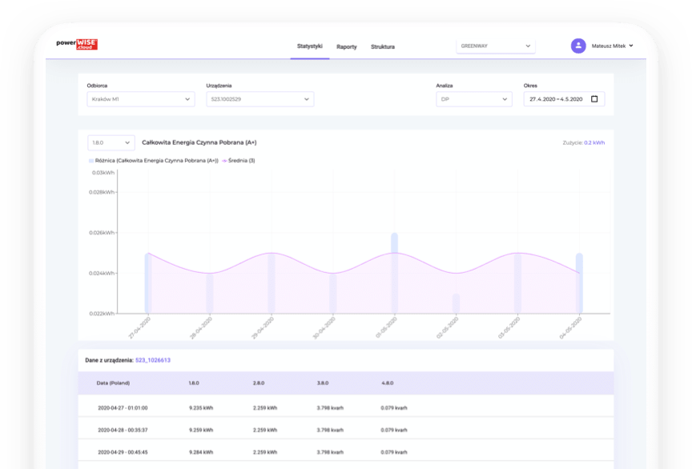Click the 29-04-2020 axis label
Screen dimensions: 692x469
pos(263,328)
